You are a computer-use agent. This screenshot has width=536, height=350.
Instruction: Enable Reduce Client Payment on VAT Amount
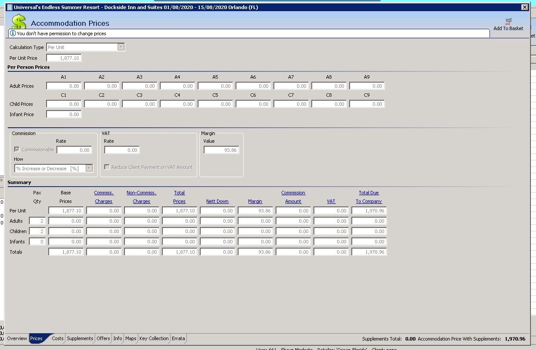coord(107,167)
